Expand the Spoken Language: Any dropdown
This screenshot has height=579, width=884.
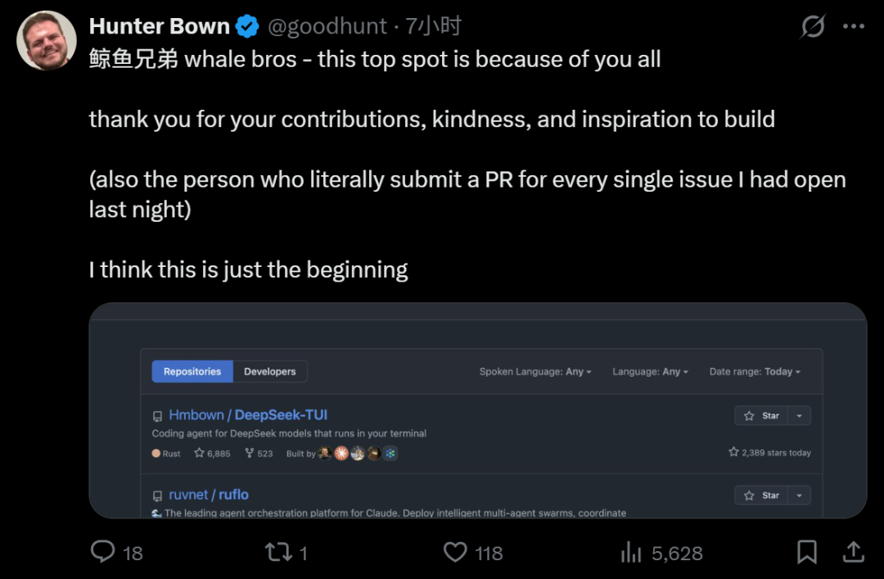tap(535, 371)
